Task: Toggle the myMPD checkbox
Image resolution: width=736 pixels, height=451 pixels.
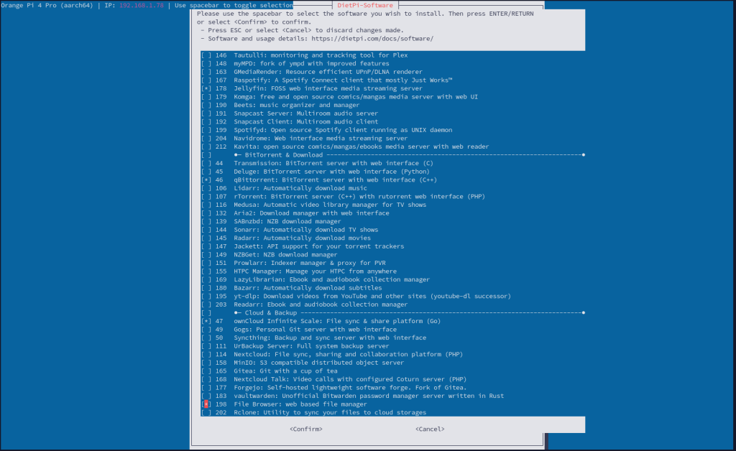Action: coord(206,64)
